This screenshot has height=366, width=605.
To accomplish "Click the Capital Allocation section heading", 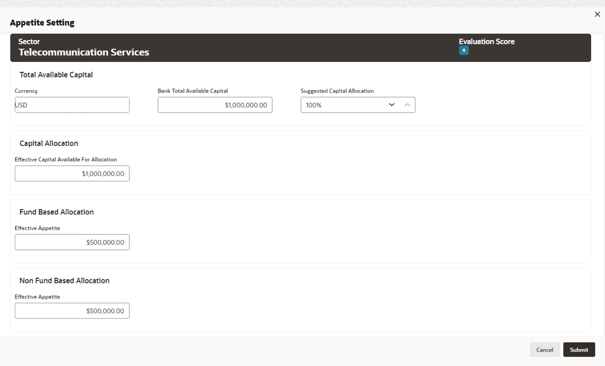I will coord(49,143).
